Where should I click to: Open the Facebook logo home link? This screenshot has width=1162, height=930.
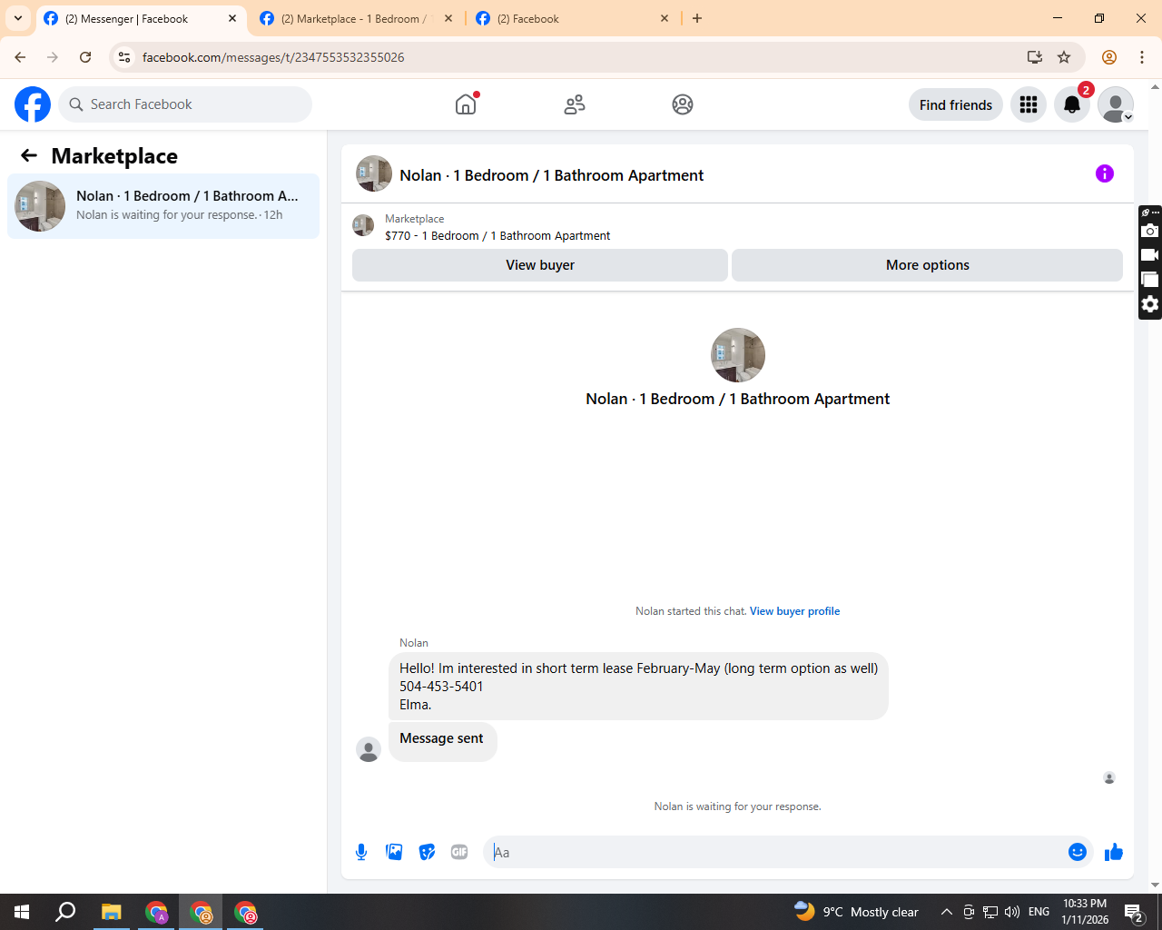pos(33,104)
